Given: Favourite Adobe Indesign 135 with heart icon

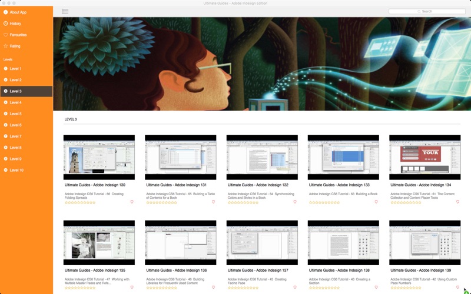Looking at the screenshot, I should [132, 287].
